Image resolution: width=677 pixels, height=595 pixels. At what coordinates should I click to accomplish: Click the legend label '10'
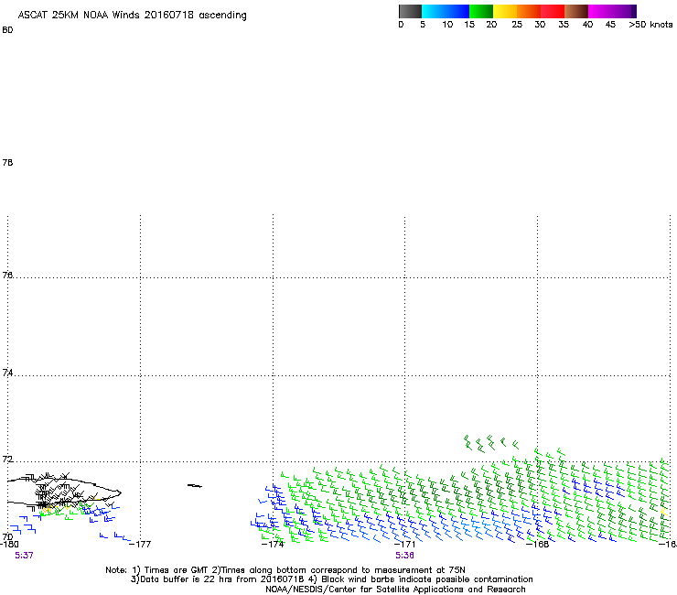click(447, 25)
